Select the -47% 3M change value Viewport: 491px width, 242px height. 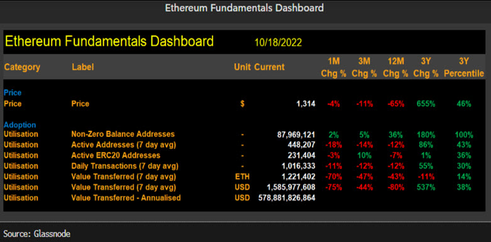pyautogui.click(x=364, y=177)
